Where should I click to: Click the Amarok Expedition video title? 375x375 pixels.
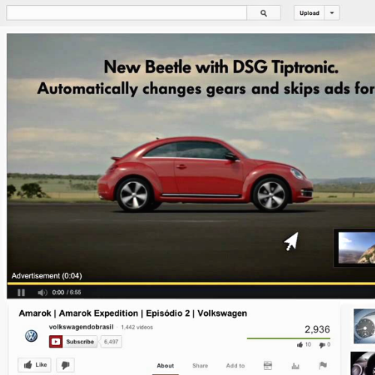133,313
